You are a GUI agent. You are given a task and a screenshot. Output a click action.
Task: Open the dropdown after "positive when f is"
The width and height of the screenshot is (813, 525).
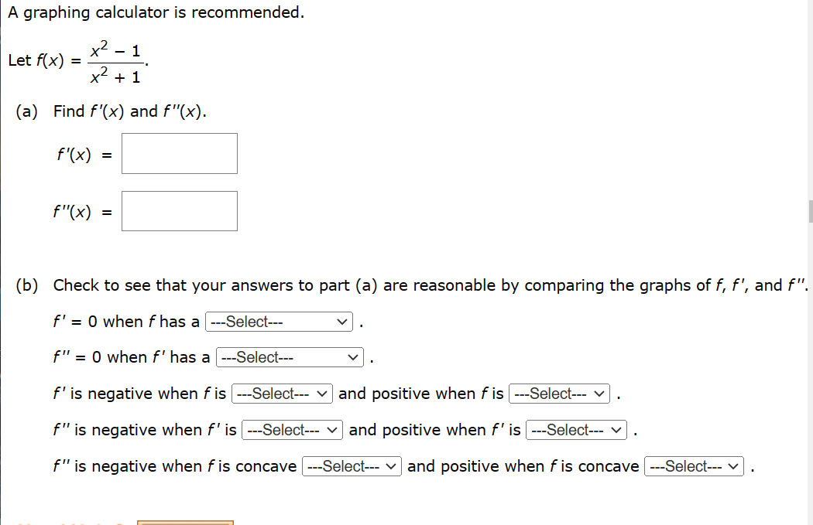tap(559, 394)
